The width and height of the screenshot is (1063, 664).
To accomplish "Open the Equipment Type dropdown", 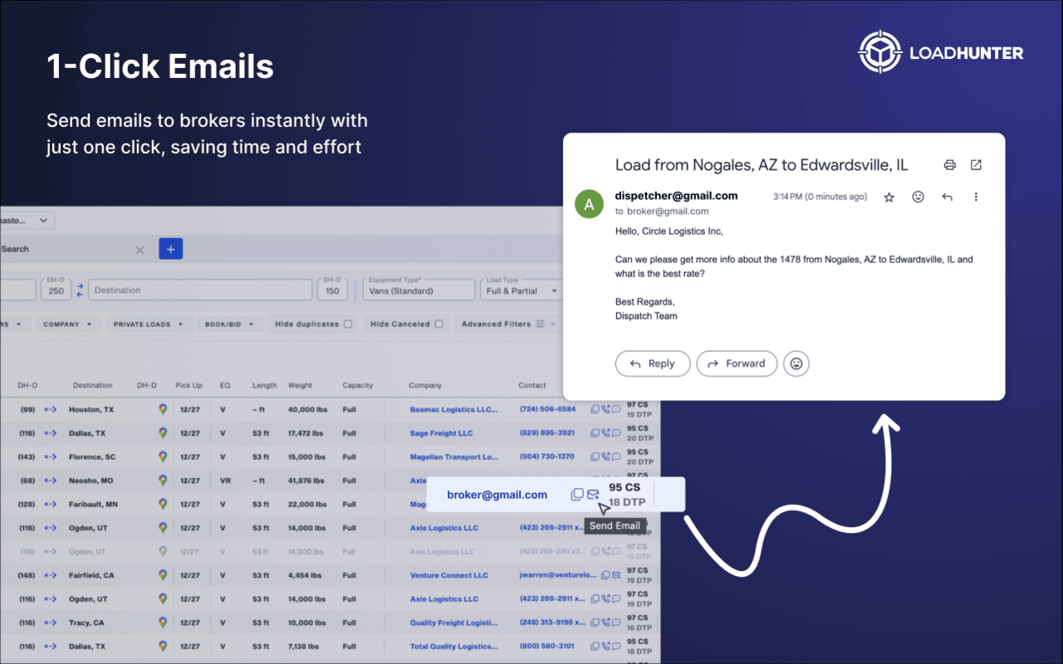I will (x=419, y=290).
